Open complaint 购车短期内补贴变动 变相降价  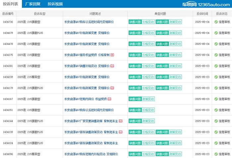click(91, 154)
